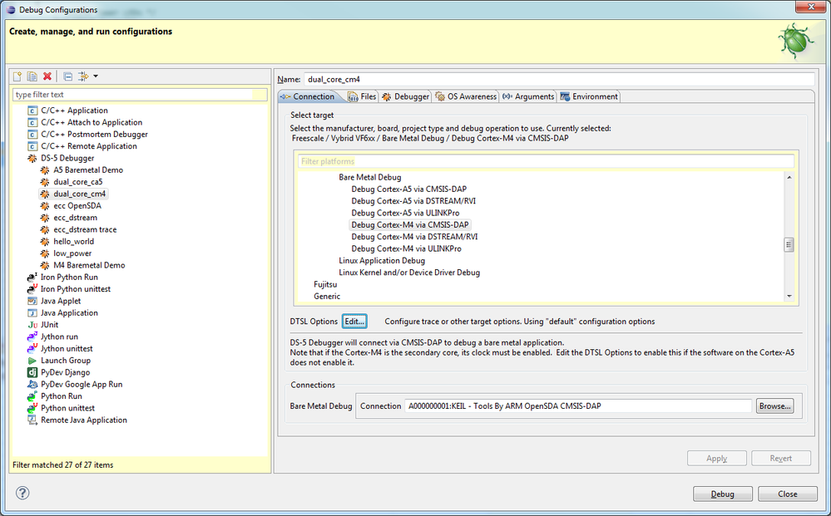The width and height of the screenshot is (831, 516).
Task: Click the Iron Python unittest icon
Action: click(32, 289)
